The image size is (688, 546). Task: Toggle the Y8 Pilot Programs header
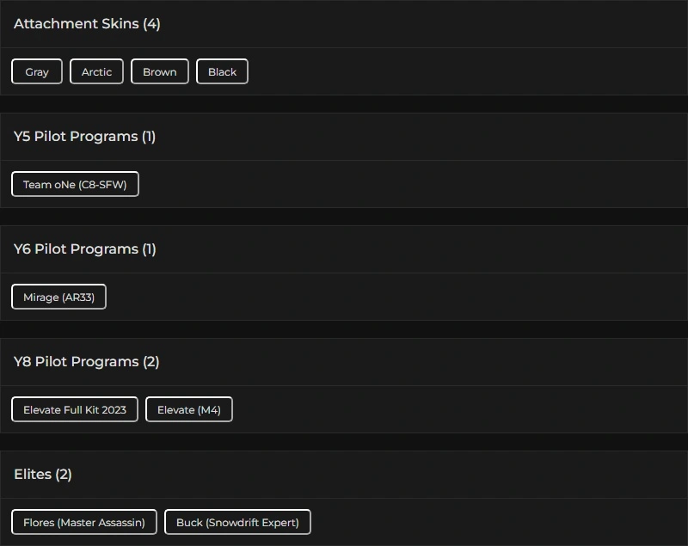86,362
